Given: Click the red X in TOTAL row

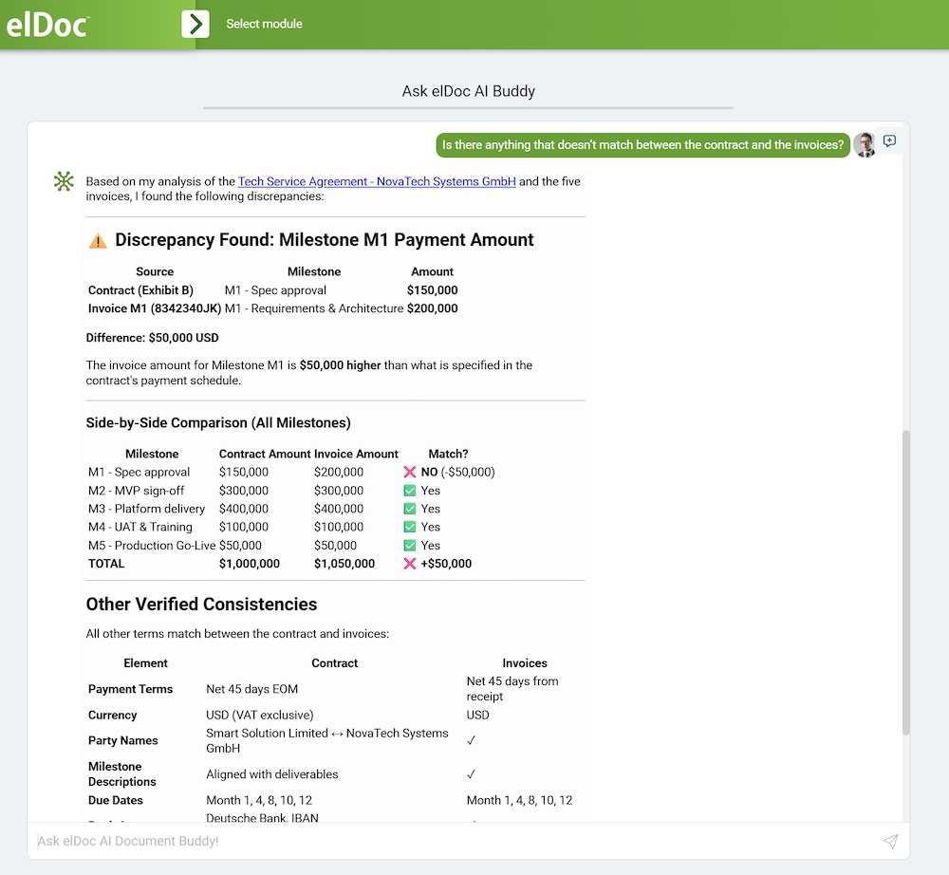Looking at the screenshot, I should [x=410, y=564].
